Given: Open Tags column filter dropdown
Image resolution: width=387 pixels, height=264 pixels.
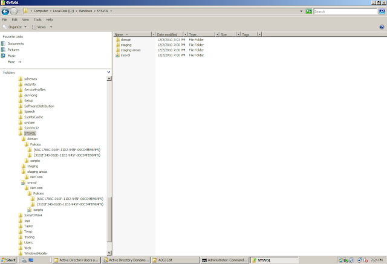Looking at the screenshot, I should point(259,34).
